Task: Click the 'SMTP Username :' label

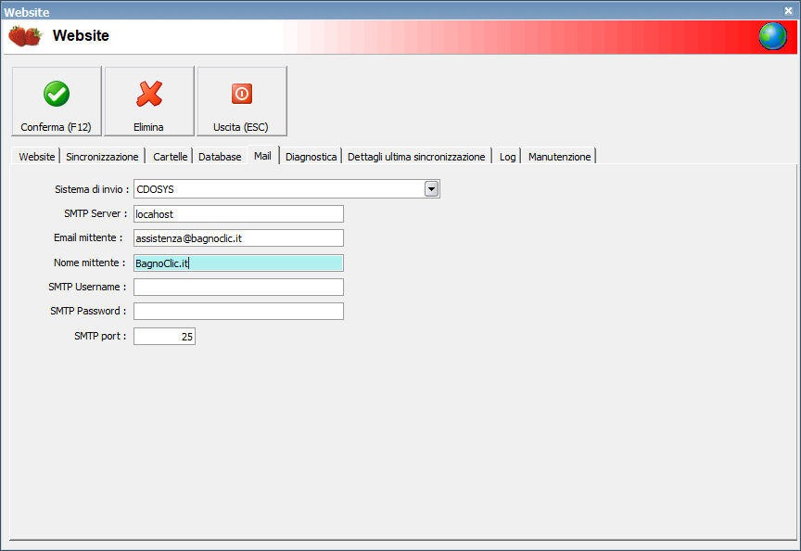Action: pos(87,287)
